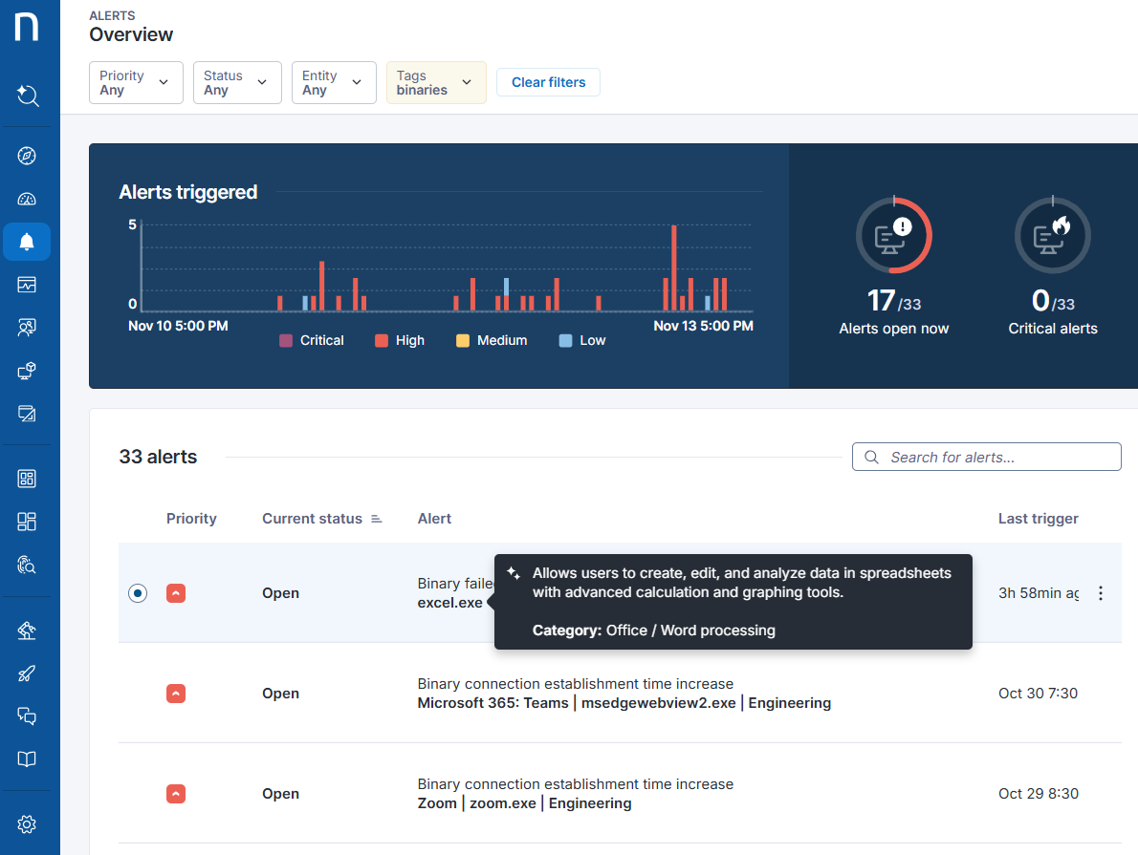The image size is (1138, 855).
Task: Open the speedometer dashboard icon
Action: coord(27,199)
